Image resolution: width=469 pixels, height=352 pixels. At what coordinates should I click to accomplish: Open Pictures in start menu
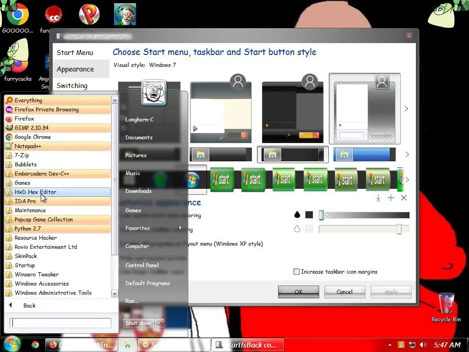click(x=136, y=155)
